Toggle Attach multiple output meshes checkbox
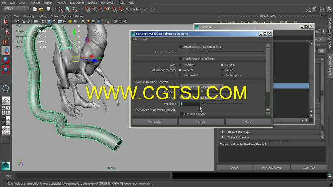 point(180,47)
